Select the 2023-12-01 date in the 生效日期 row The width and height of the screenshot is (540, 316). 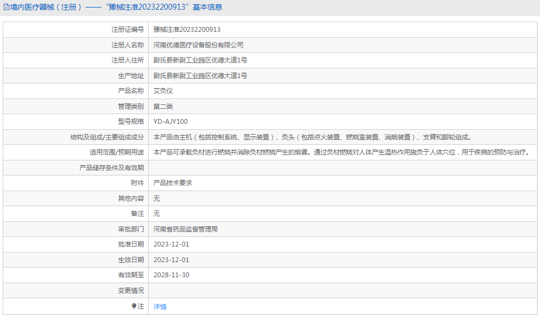[x=172, y=259]
